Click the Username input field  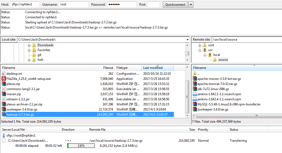pyautogui.click(x=74, y=5)
